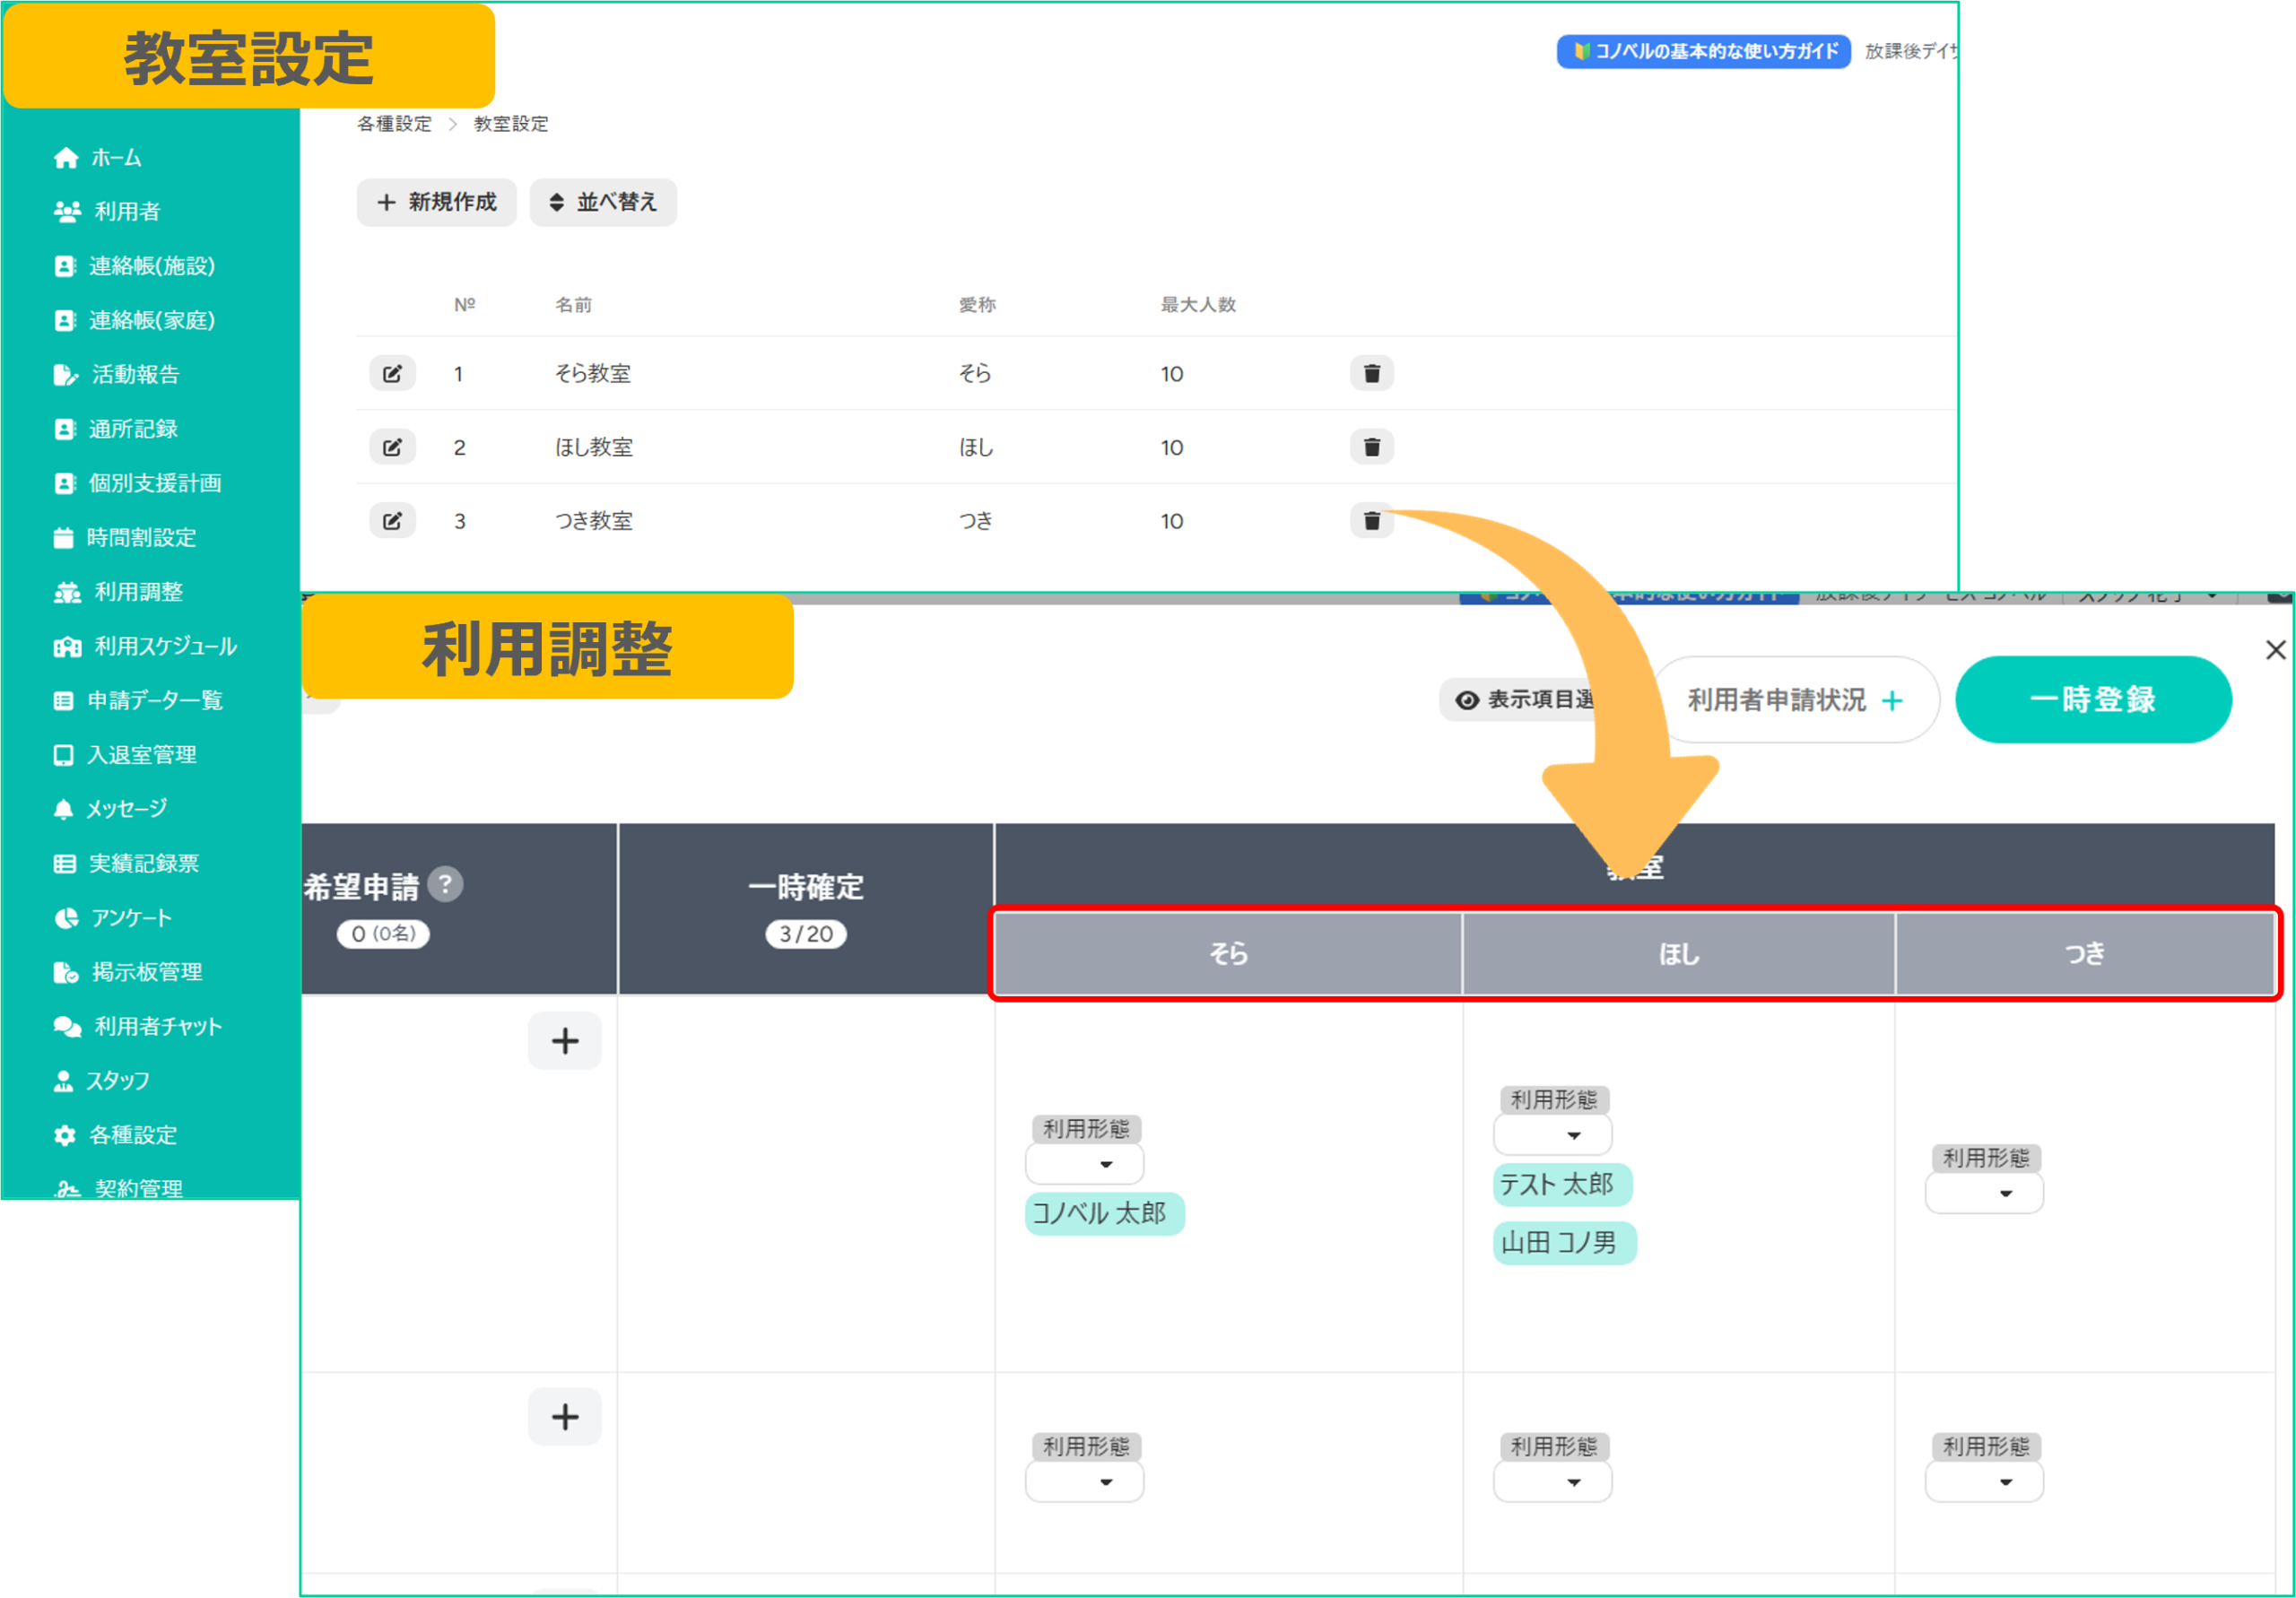Close the 利用調整 panel with X

point(2275,650)
